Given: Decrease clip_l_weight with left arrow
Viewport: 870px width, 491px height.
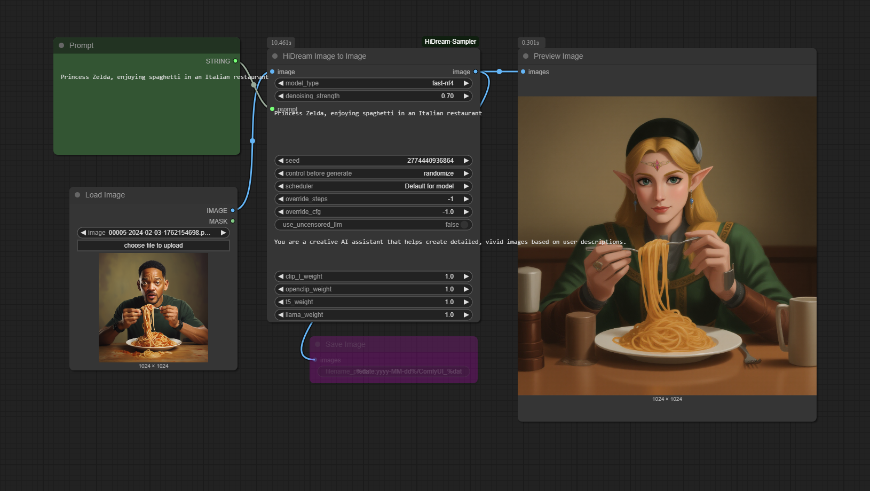Looking at the screenshot, I should click(x=281, y=276).
